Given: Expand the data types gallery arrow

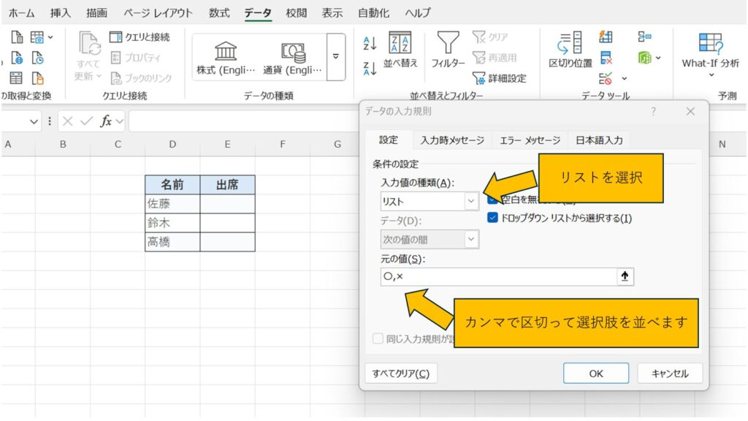Looking at the screenshot, I should click(336, 56).
